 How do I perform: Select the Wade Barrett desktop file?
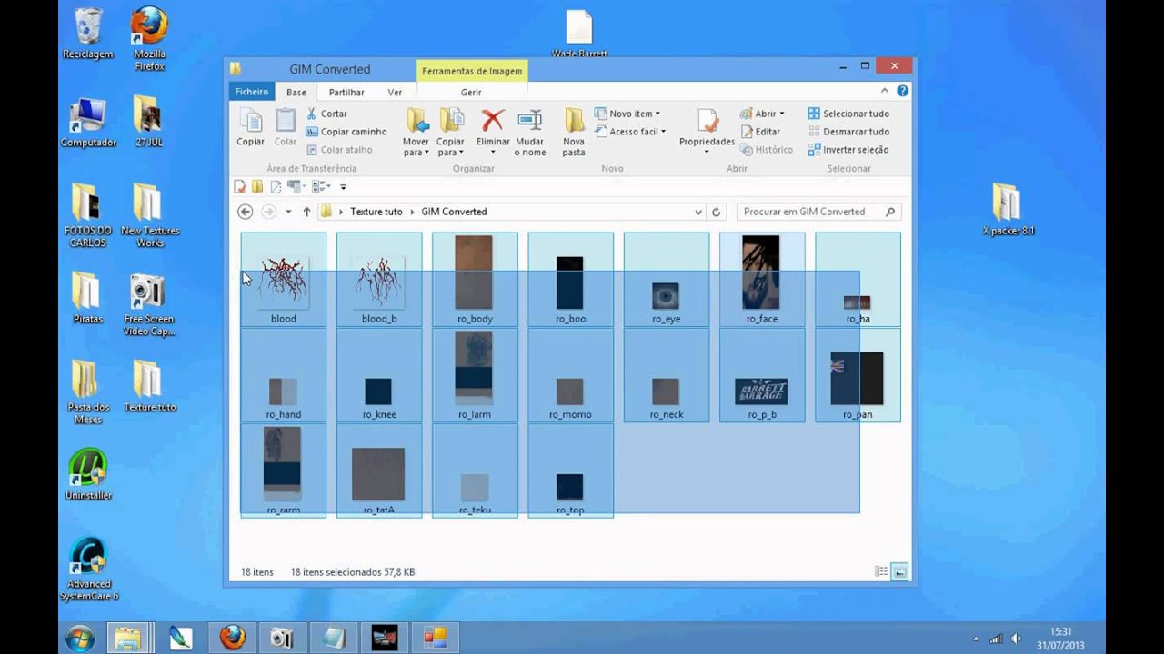(579, 34)
